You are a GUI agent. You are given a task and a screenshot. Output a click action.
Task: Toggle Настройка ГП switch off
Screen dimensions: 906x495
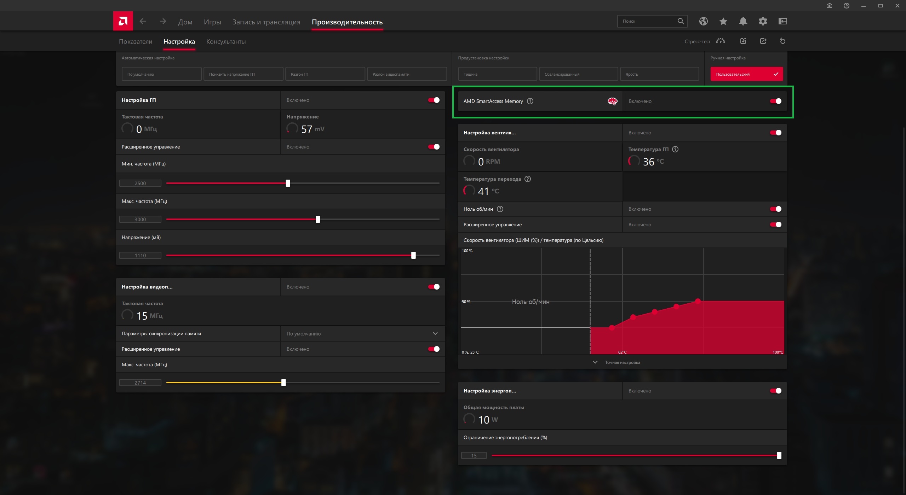click(434, 100)
